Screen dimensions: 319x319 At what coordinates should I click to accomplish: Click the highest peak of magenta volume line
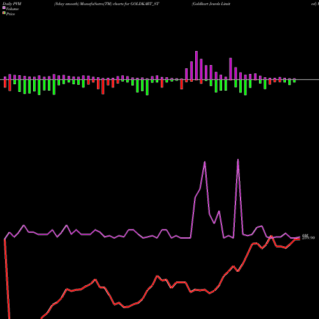click(238, 159)
